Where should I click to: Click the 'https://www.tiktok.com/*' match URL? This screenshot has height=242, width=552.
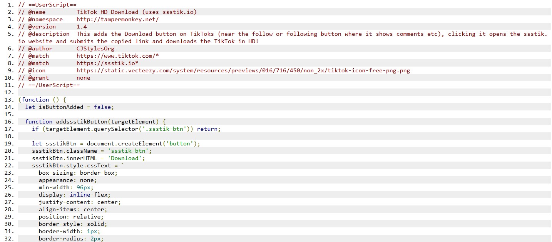(x=118, y=56)
